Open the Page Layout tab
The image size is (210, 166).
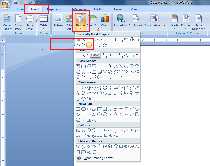[55, 9]
